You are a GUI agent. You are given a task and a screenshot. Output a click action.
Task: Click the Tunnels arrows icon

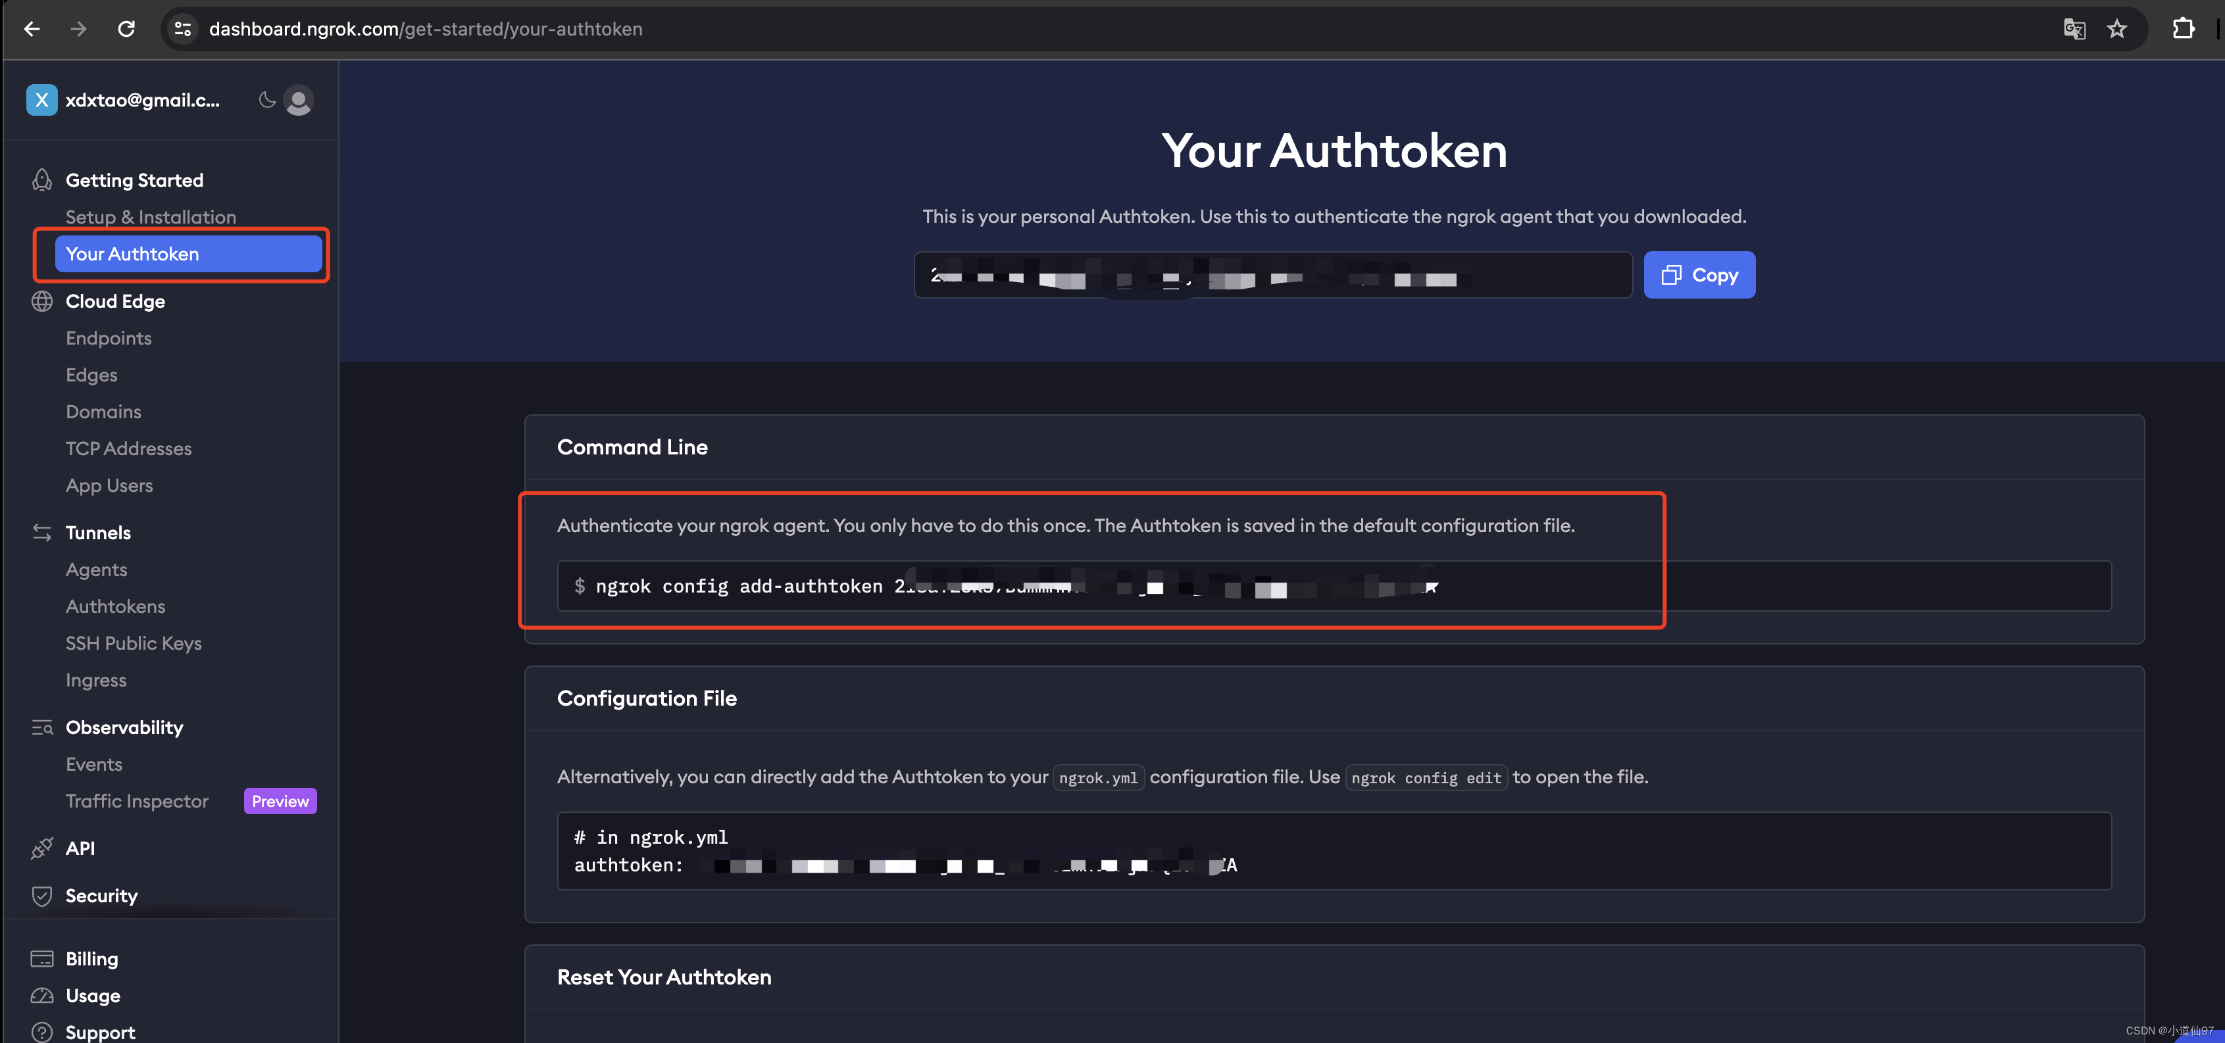pos(41,532)
